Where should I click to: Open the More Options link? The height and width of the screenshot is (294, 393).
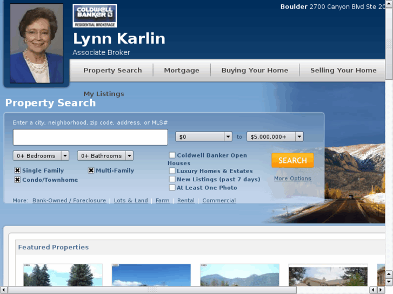click(292, 179)
